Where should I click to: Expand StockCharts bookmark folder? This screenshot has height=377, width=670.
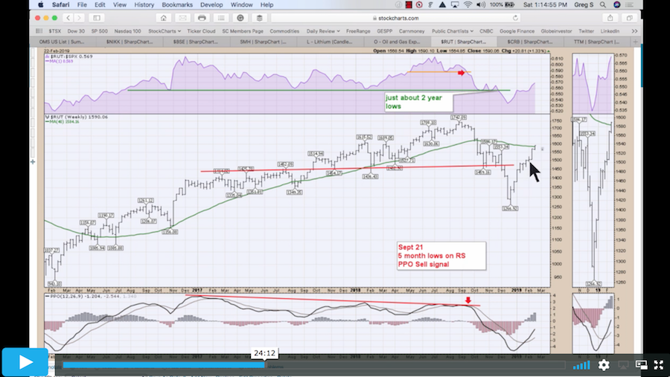pos(164,31)
